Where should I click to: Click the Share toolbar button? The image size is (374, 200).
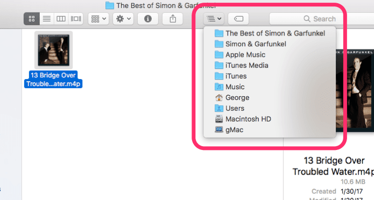173,19
